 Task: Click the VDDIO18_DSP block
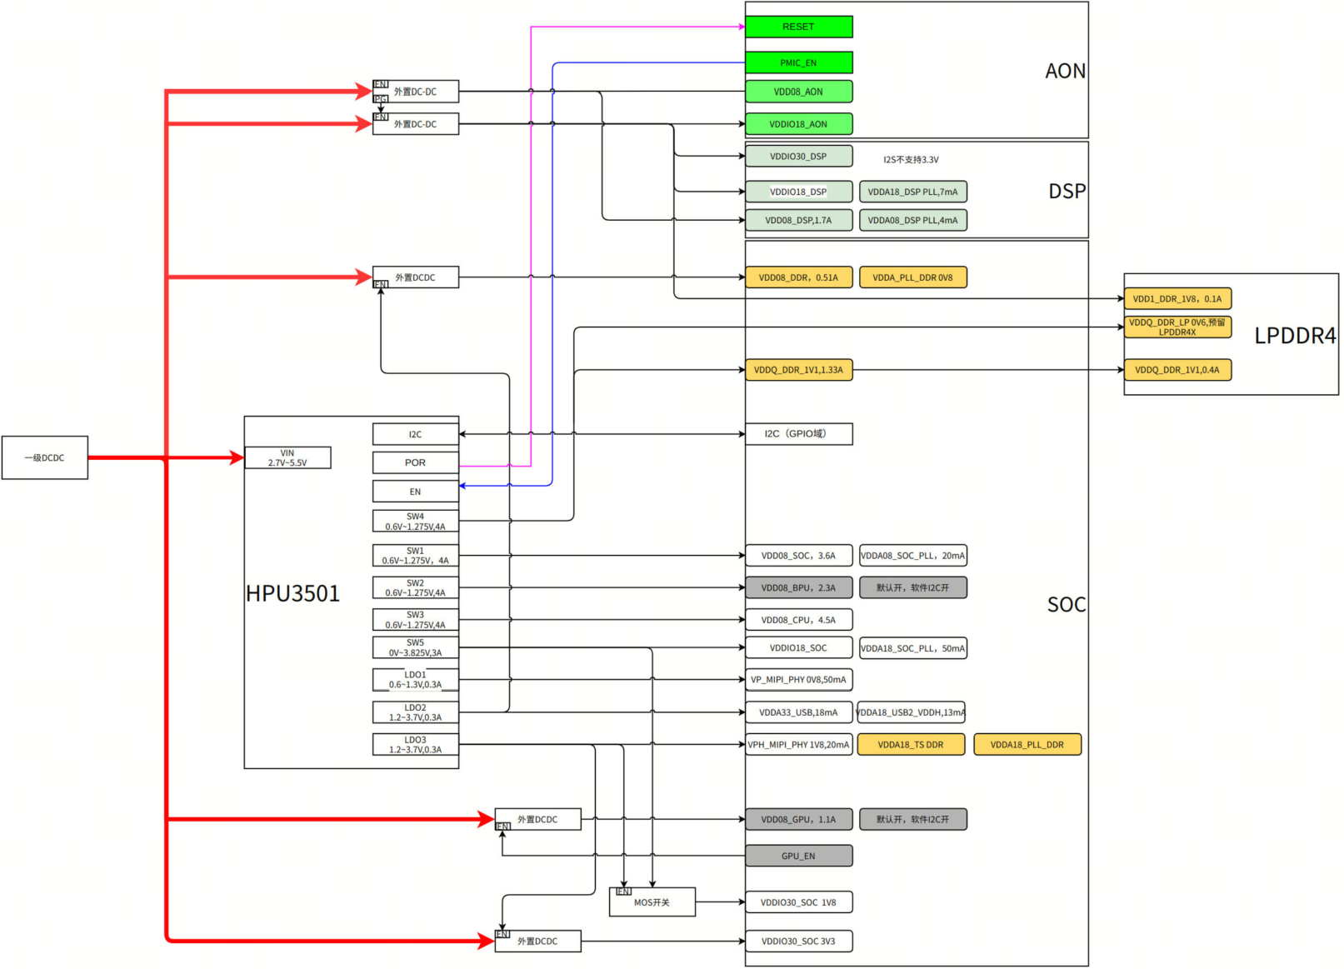(798, 192)
